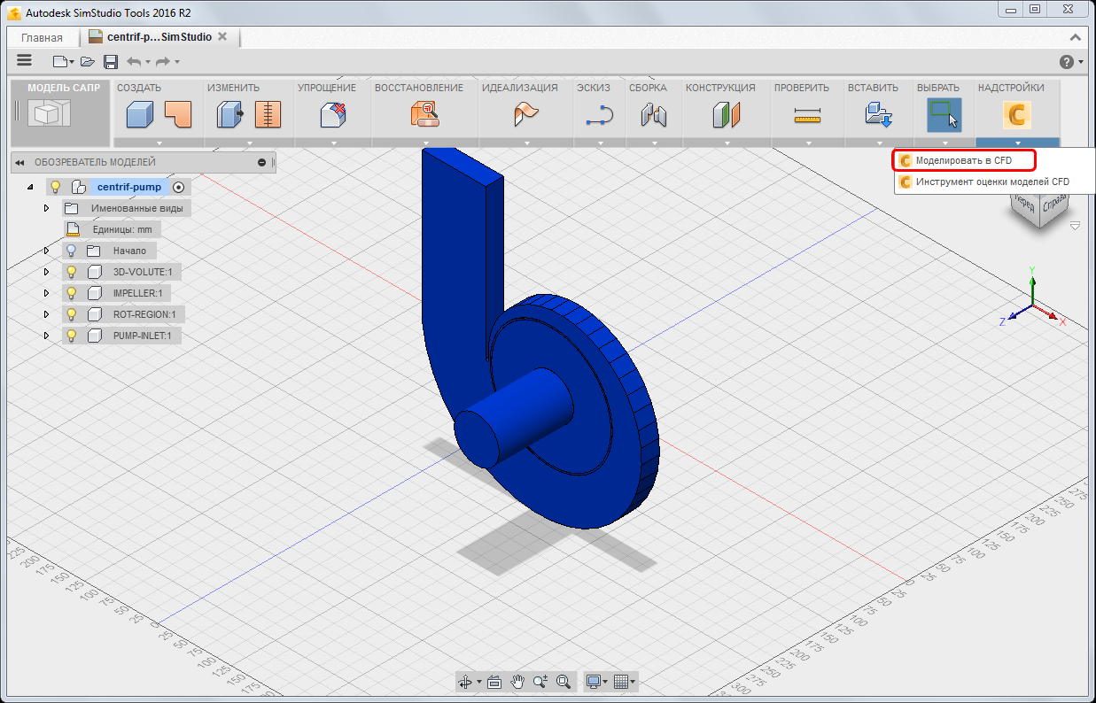Click the zoom window magnifier in bottom bar
The image size is (1096, 703).
coord(563,682)
